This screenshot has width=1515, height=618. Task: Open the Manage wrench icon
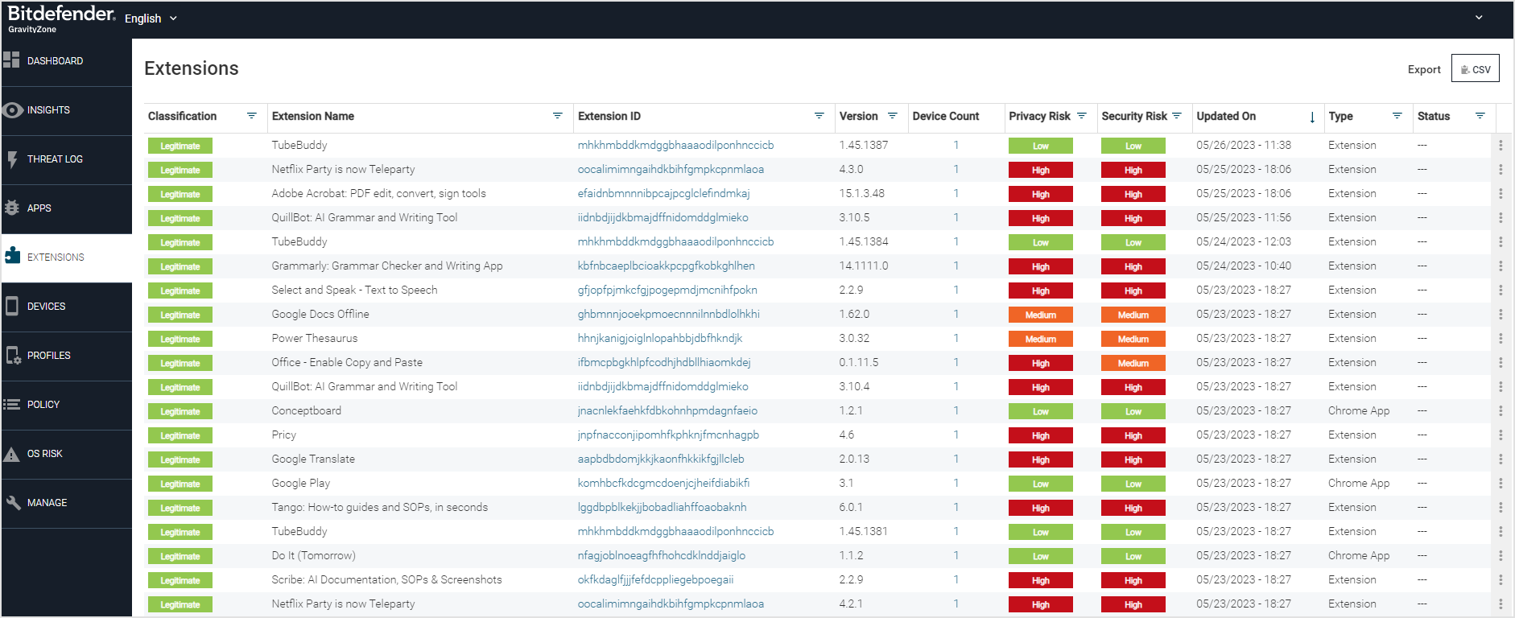[13, 503]
